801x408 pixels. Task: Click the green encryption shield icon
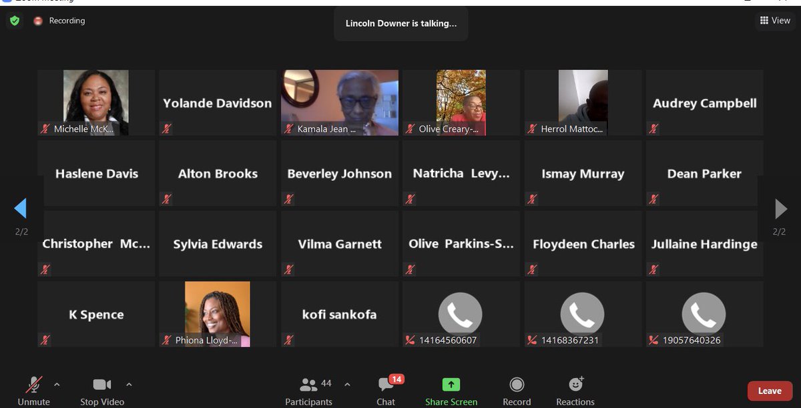pos(15,21)
